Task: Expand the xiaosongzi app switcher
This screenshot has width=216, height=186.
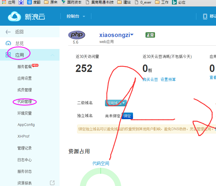Action: (116, 35)
